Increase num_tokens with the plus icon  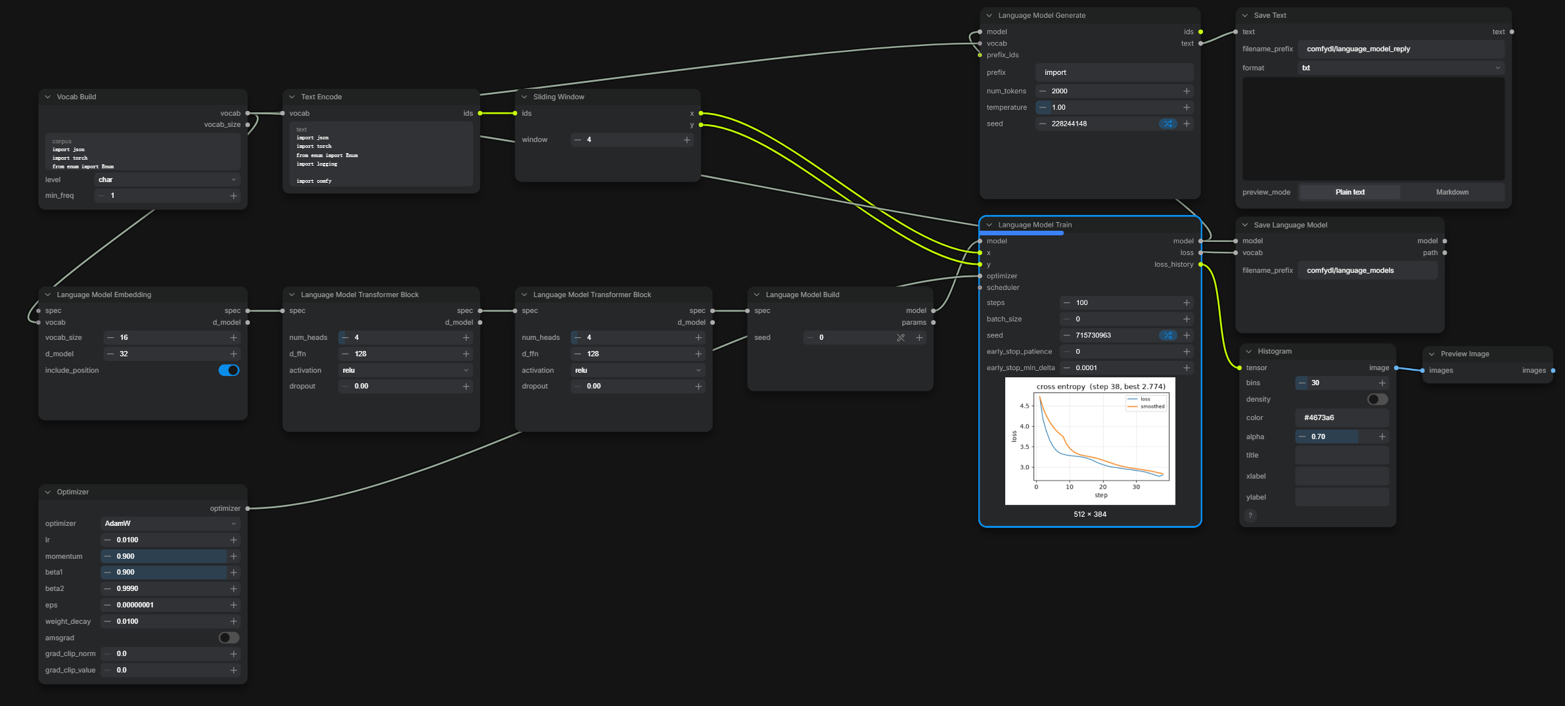point(1187,91)
